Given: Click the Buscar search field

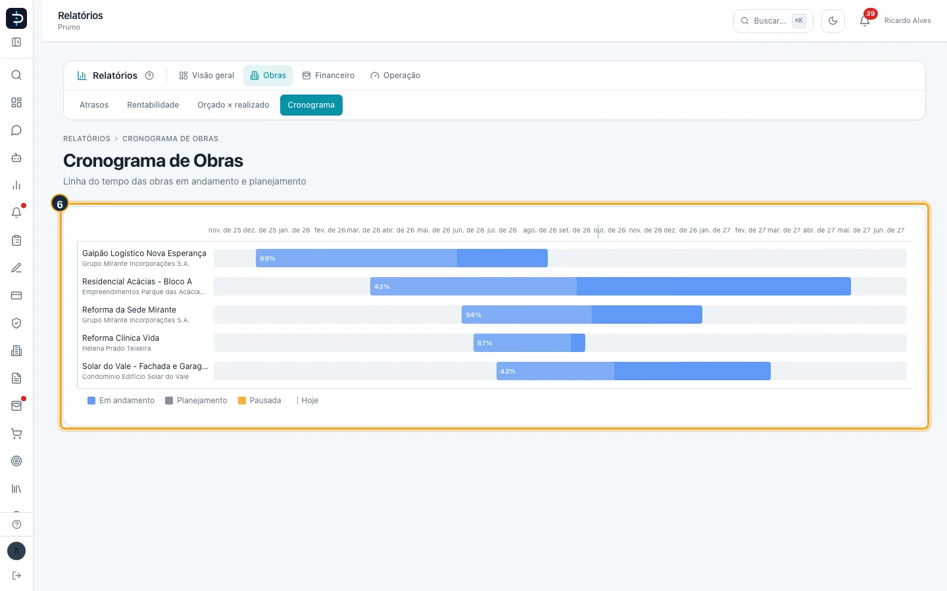Looking at the screenshot, I should click(x=773, y=21).
